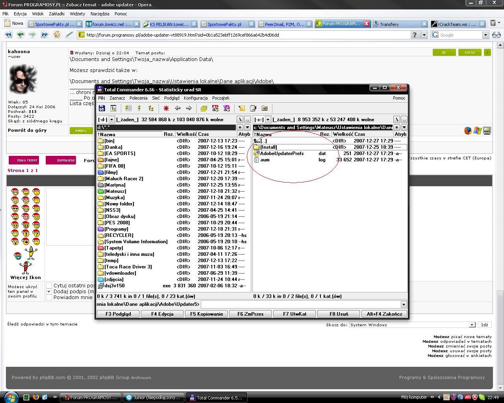This screenshot has height=403, width=504.
Task: Open the right panel drive [-c-] dropdown
Action: pyautogui.click(x=268, y=119)
